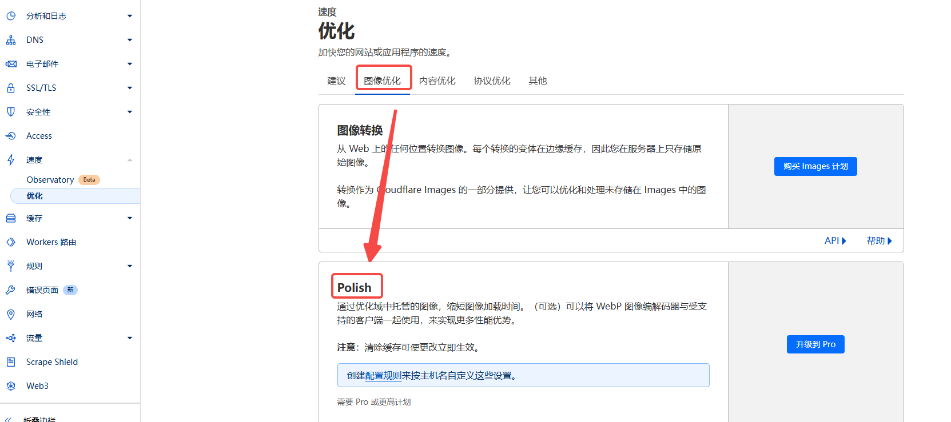Viewport: 951px width, 422px height.
Task: Click the 折叠边栏 label
Action: (39, 419)
